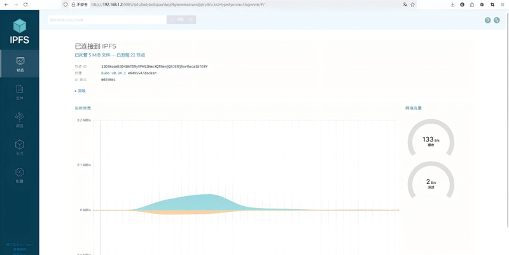Go back with the browser back arrow
This screenshot has height=255, width=509.
point(6,4)
